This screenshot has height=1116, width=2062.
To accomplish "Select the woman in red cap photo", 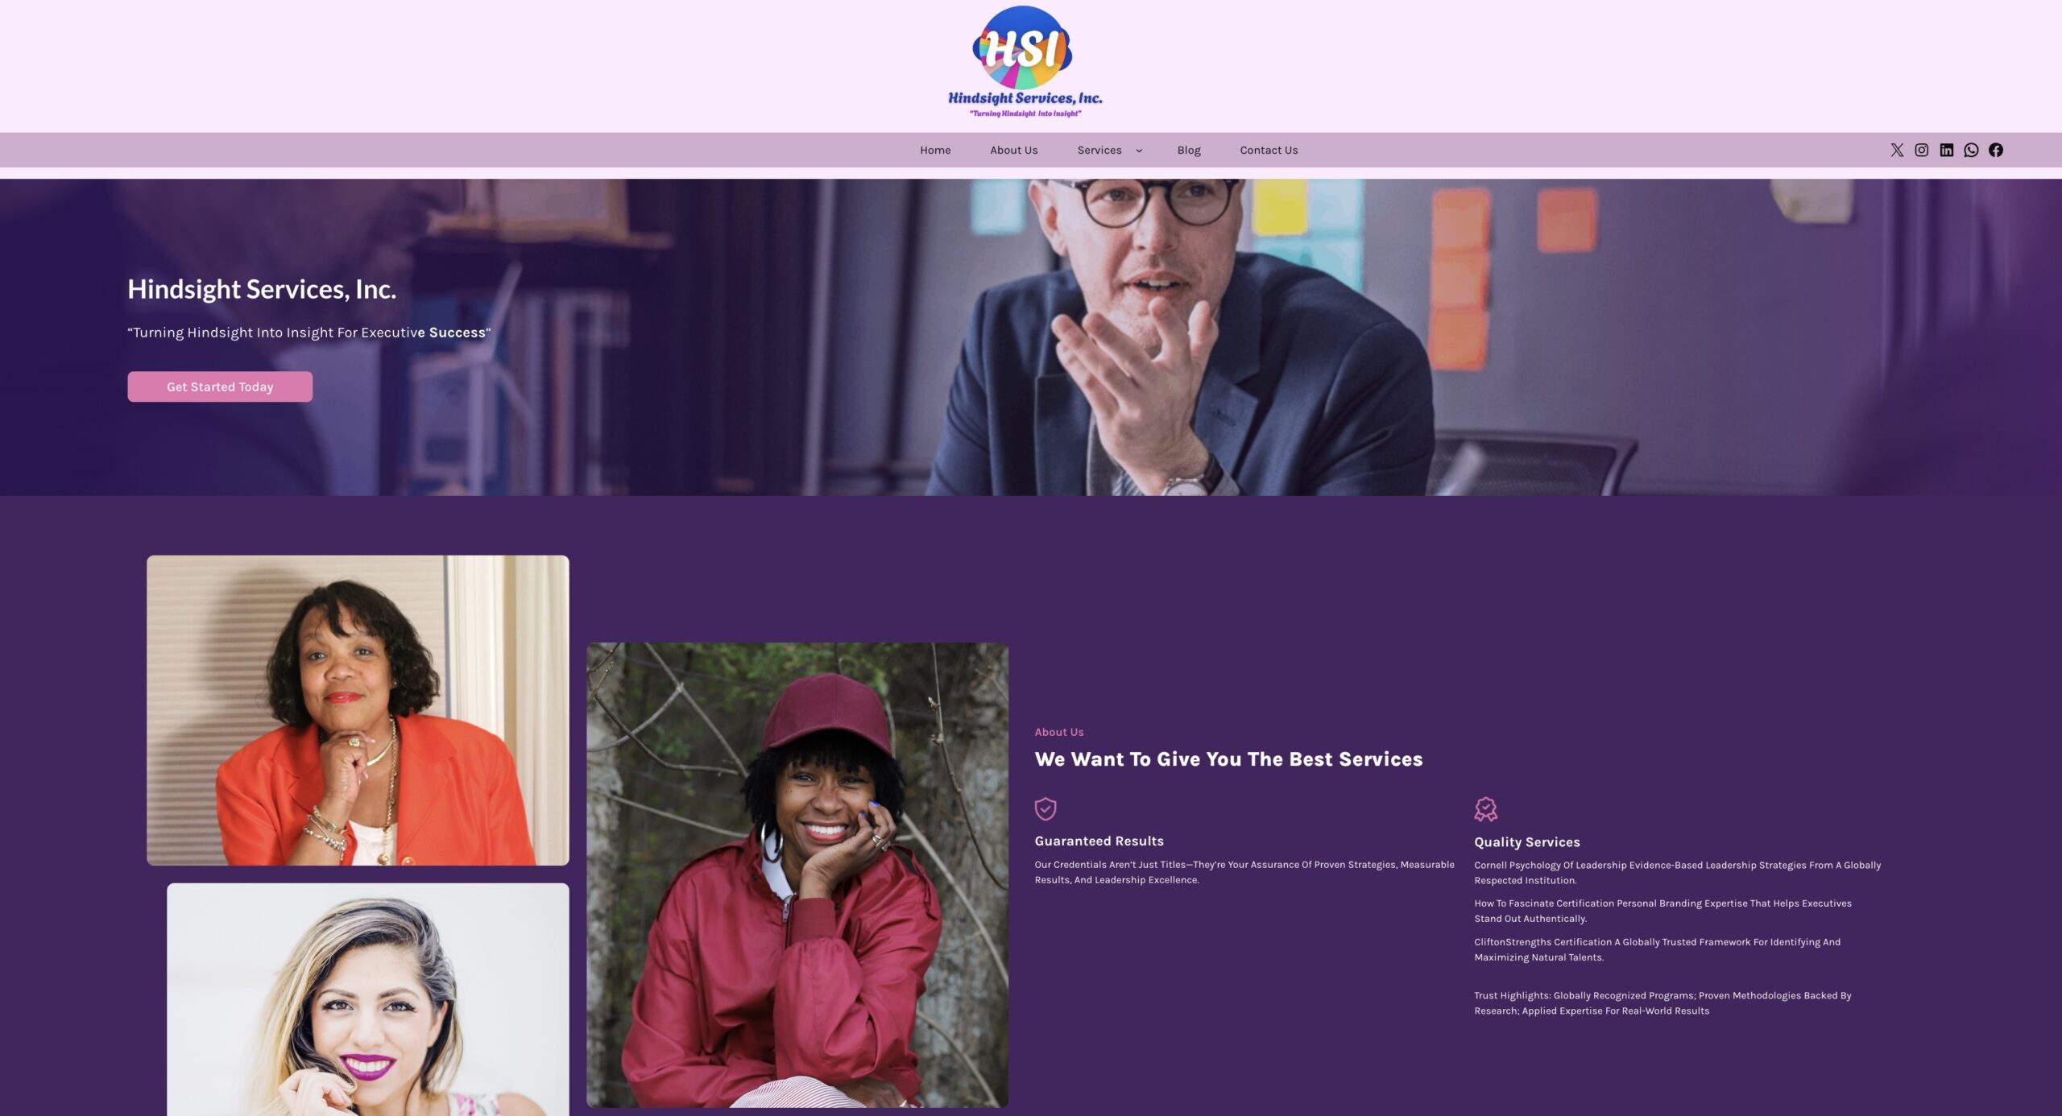I will click(x=797, y=874).
